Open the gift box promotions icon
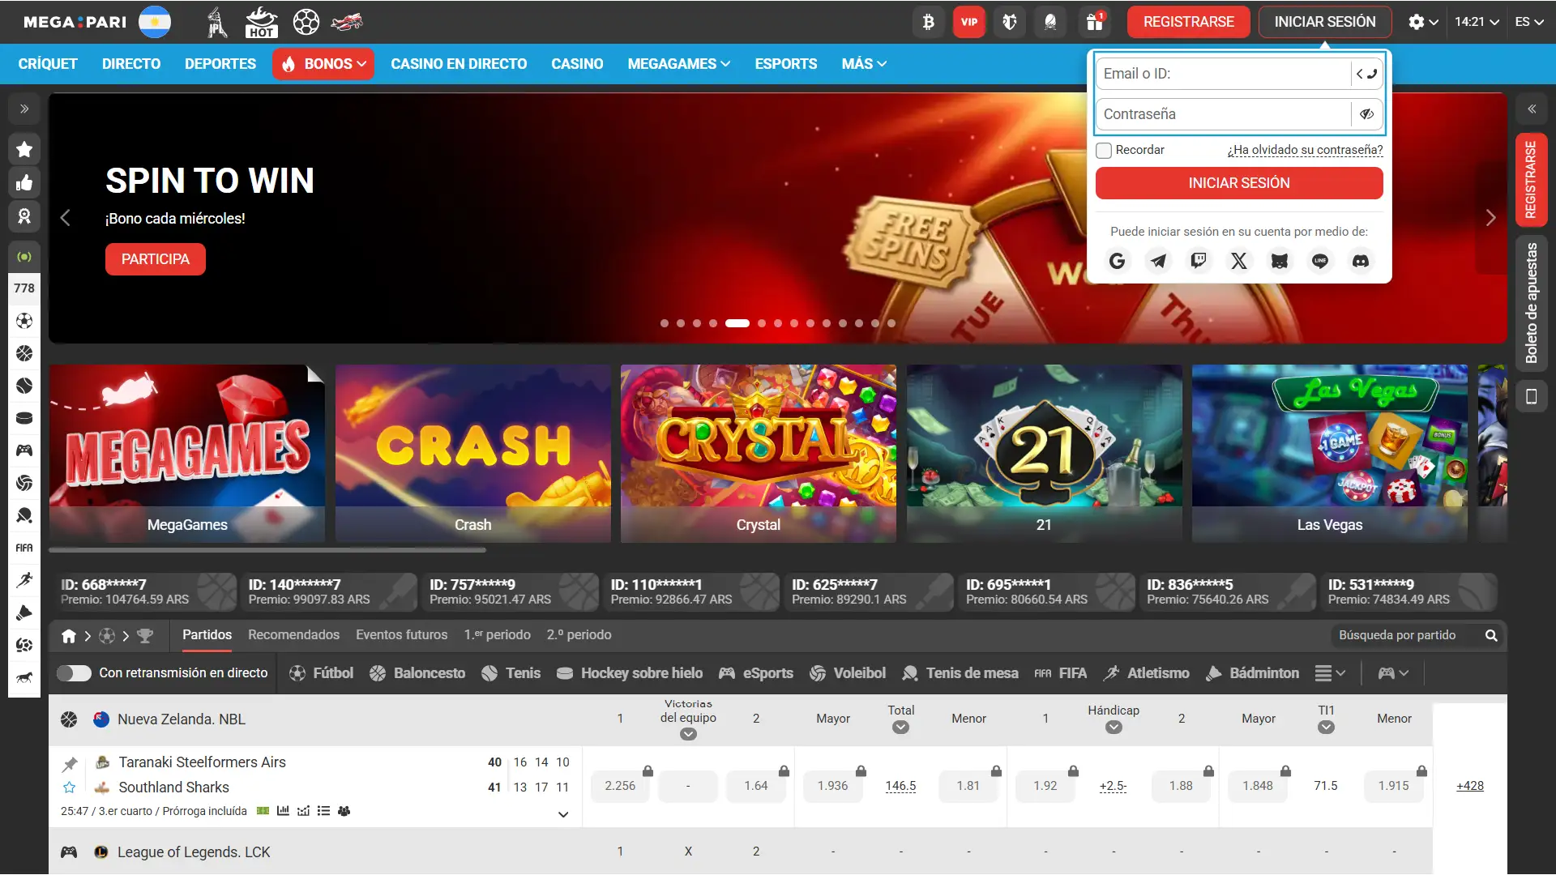This screenshot has height=875, width=1556. click(x=1094, y=22)
